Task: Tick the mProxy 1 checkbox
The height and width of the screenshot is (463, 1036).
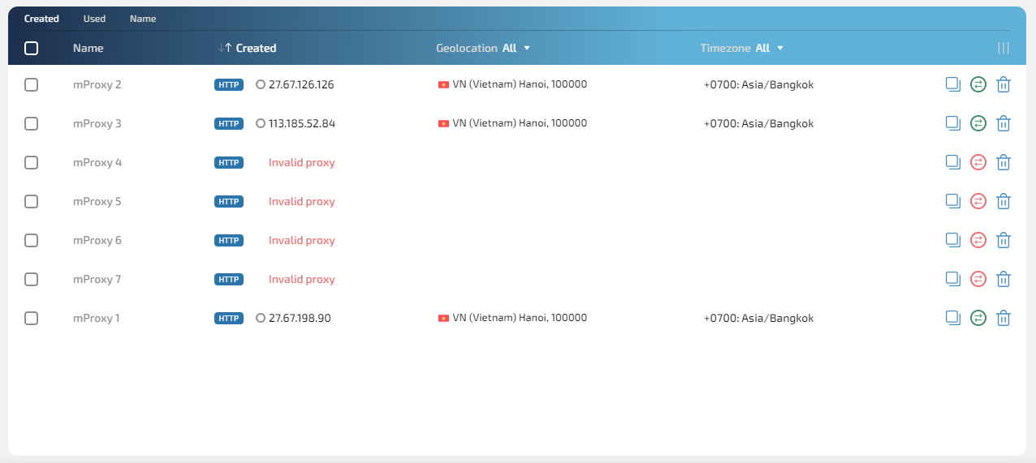Action: coord(32,318)
